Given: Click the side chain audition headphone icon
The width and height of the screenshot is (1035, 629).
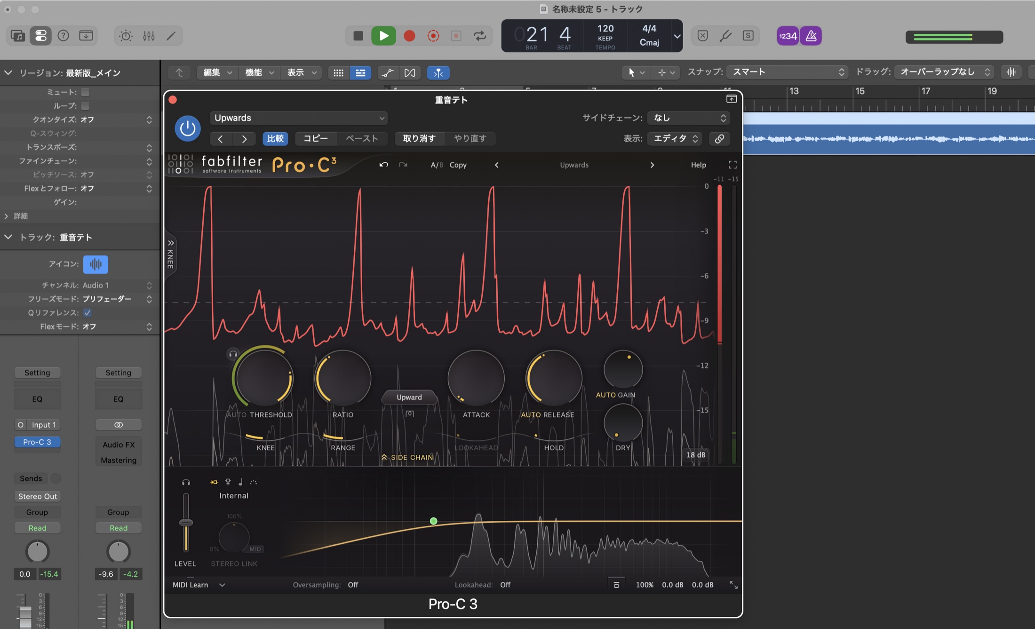Looking at the screenshot, I should tap(186, 482).
